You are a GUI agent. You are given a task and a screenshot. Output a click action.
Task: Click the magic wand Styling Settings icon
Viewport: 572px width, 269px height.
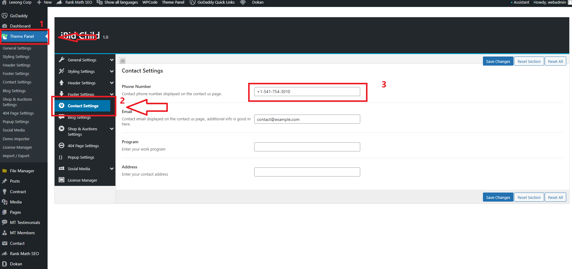(62, 71)
